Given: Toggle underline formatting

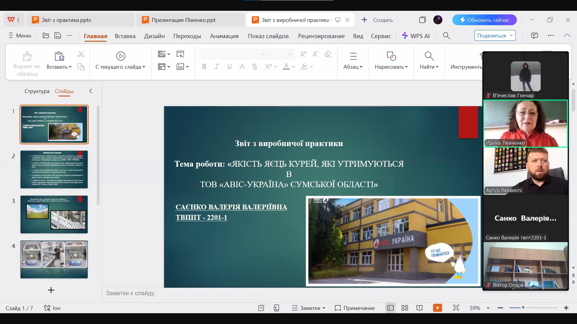Looking at the screenshot, I should (x=229, y=67).
